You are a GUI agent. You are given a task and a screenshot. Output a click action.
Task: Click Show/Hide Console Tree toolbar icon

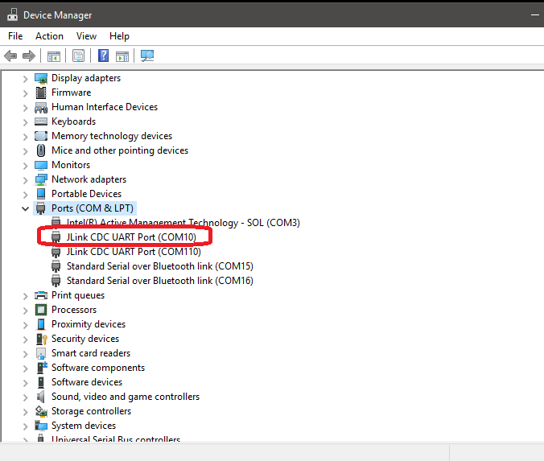click(54, 56)
